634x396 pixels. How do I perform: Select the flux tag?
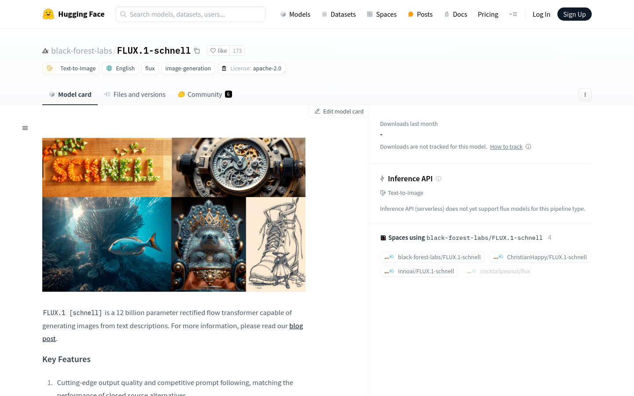tap(150, 68)
